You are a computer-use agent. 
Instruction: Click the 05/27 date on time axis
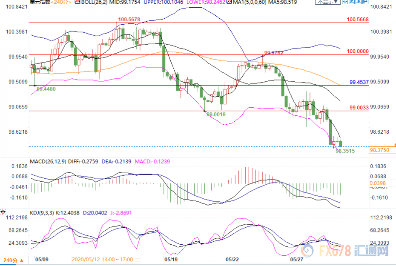coord(296,259)
